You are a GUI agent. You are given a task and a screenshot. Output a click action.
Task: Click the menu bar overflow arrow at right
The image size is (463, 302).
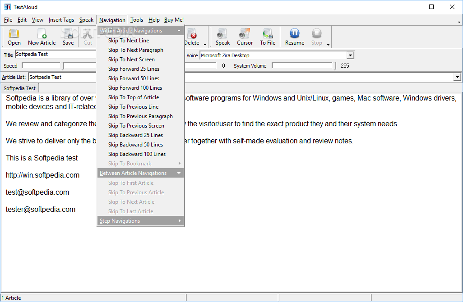[x=459, y=22]
